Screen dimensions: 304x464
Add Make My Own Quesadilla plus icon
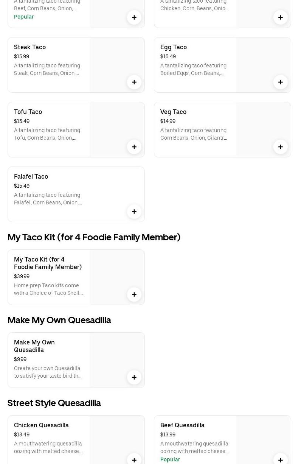(134, 377)
